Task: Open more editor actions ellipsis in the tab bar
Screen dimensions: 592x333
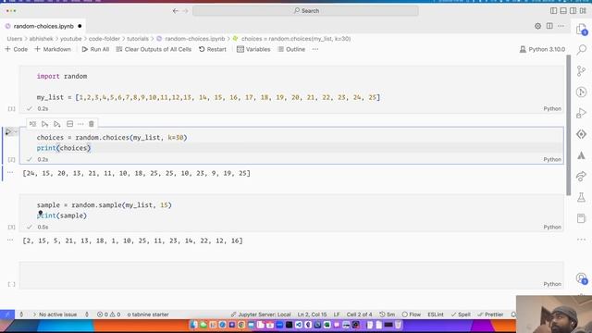Action: click(x=561, y=26)
